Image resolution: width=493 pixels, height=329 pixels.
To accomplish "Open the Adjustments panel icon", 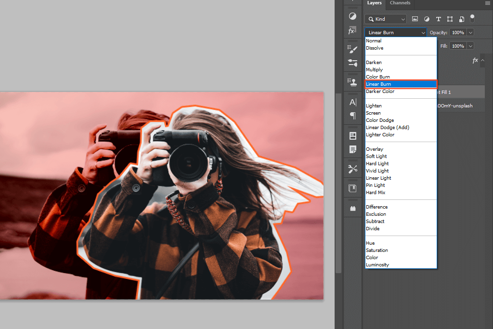I will point(352,16).
